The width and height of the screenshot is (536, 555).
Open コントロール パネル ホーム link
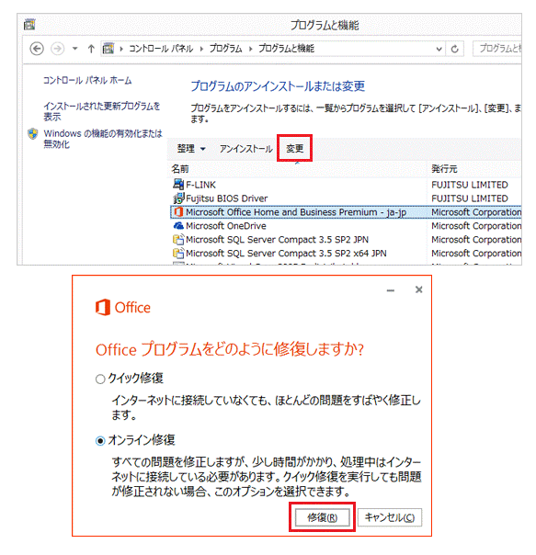(x=87, y=81)
